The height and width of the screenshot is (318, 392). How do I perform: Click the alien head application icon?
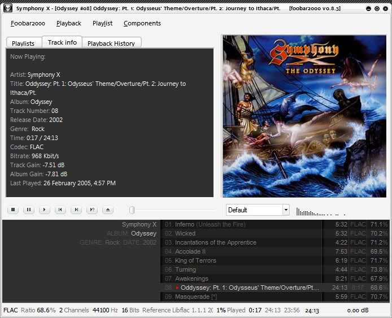[8, 8]
